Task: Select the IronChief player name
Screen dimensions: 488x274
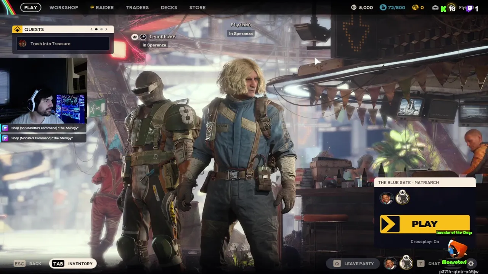Action: click(162, 37)
